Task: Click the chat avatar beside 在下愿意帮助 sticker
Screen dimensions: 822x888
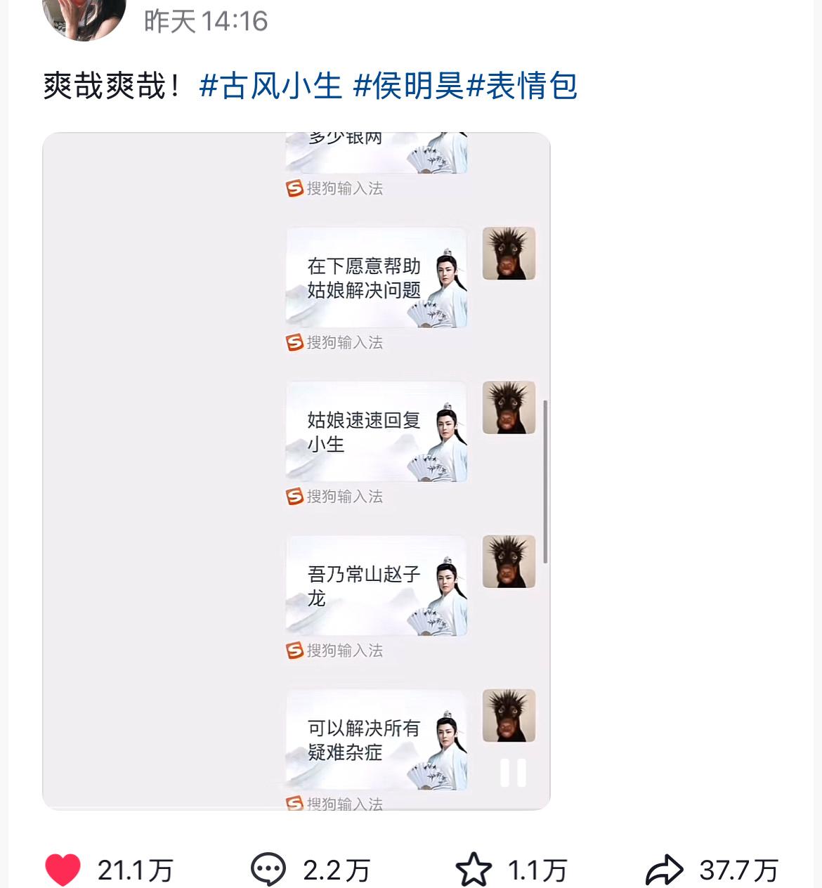Action: [x=509, y=254]
